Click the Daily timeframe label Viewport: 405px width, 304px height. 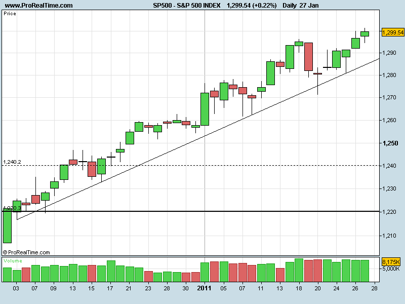(289, 5)
